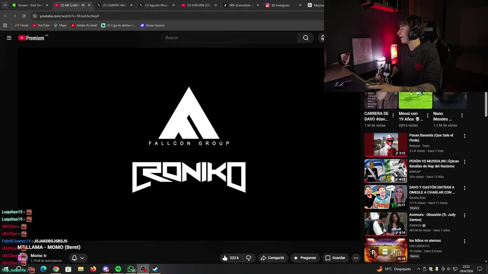The width and height of the screenshot is (488, 274).
Task: Open Microsoft Store from taskbar
Action: click(68, 269)
